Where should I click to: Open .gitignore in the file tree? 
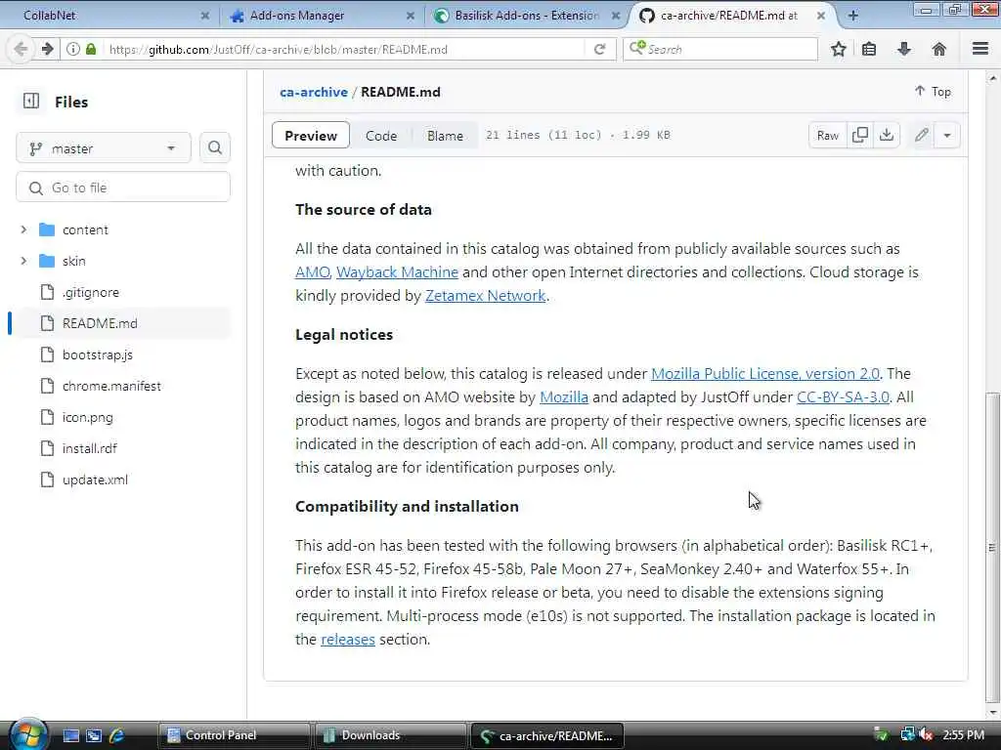click(91, 292)
